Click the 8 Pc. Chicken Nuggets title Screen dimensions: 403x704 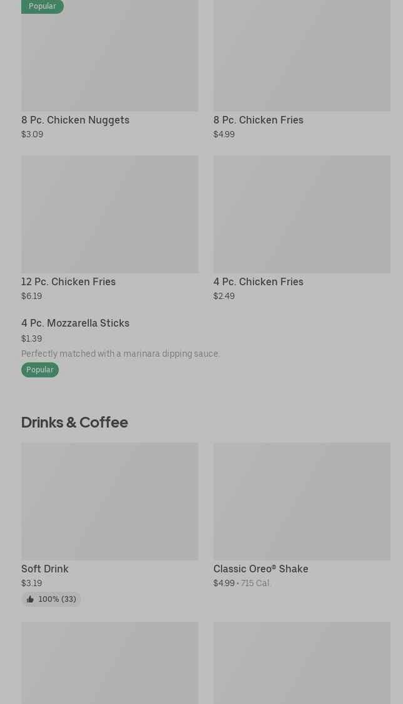(75, 120)
